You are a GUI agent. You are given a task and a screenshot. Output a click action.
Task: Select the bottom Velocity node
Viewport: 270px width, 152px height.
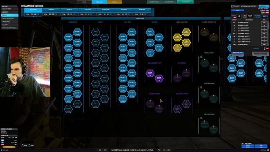coord(150,53)
